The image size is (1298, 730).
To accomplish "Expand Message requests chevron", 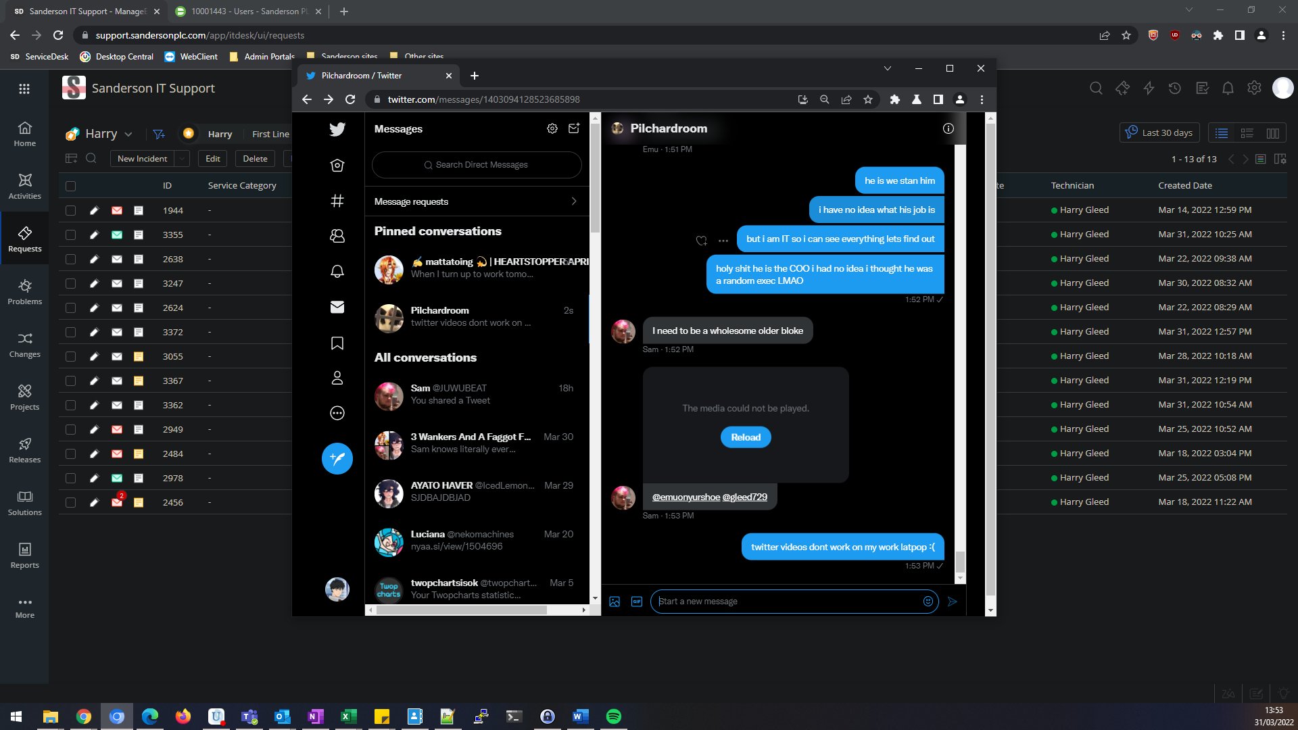I will [x=574, y=201].
